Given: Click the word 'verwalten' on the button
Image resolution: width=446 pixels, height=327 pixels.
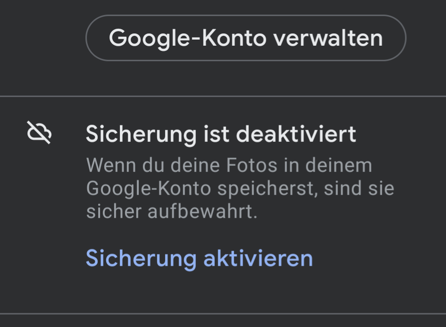Looking at the screenshot, I should [x=328, y=38].
